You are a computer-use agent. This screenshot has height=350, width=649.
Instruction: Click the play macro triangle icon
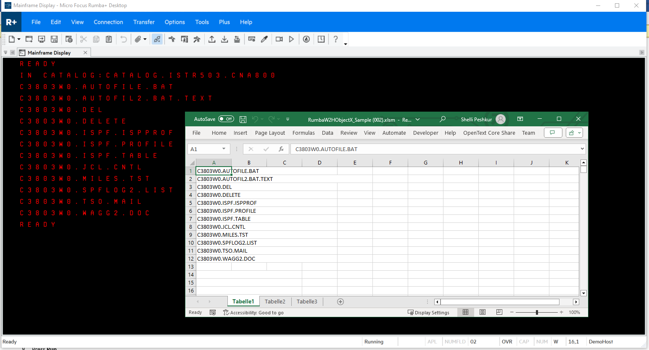click(x=291, y=39)
